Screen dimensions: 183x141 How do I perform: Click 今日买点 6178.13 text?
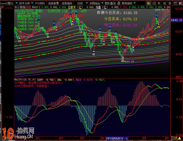pos(121,19)
